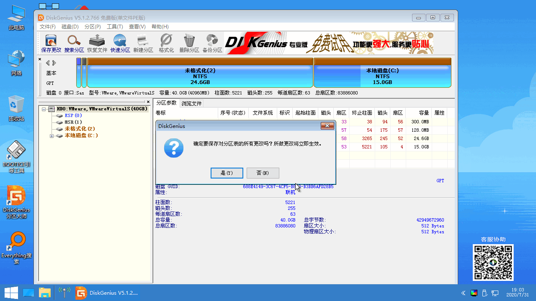The height and width of the screenshot is (301, 536).
Task: Open the 网络 desktop icon
Action: [16, 63]
